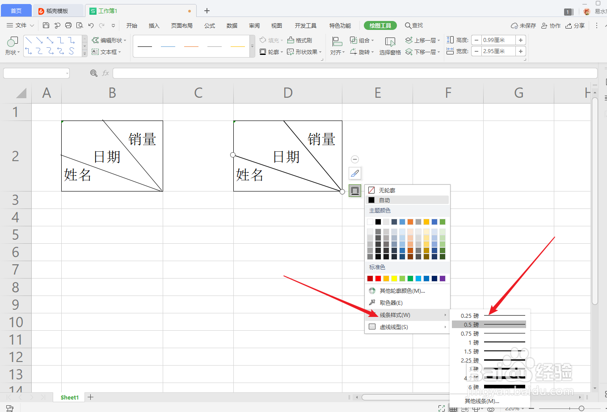This screenshot has width=607, height=412.
Task: Select the orange line style preset
Action: click(191, 46)
